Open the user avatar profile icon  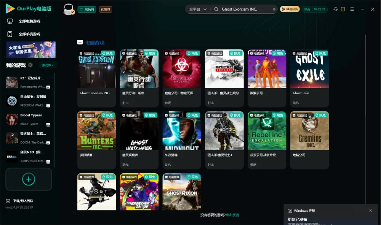click(69, 9)
